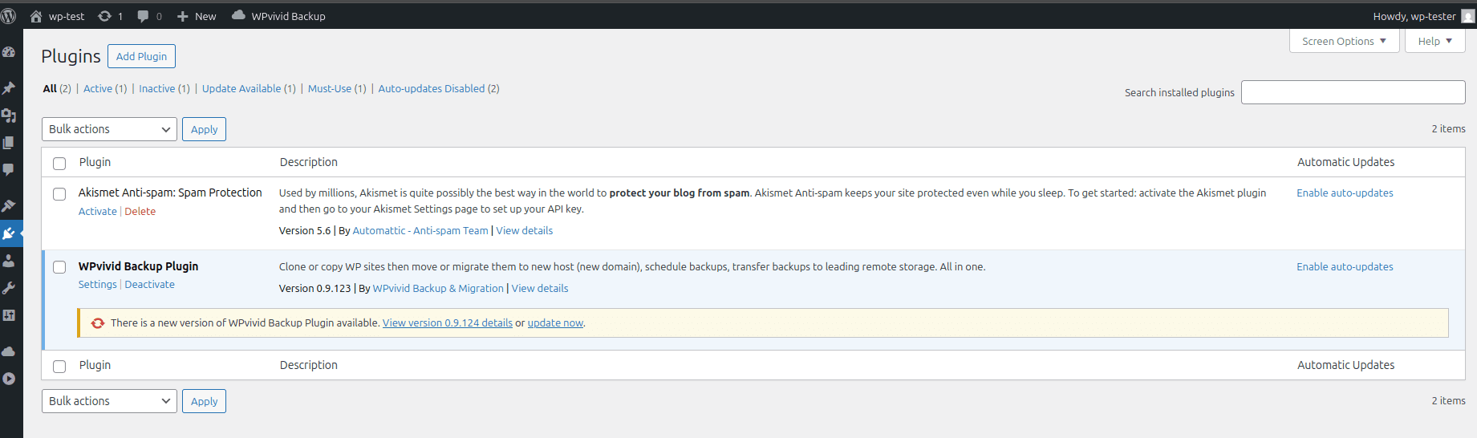Open top Bulk actions dropdown
This screenshot has height=438, width=1477.
[109, 129]
